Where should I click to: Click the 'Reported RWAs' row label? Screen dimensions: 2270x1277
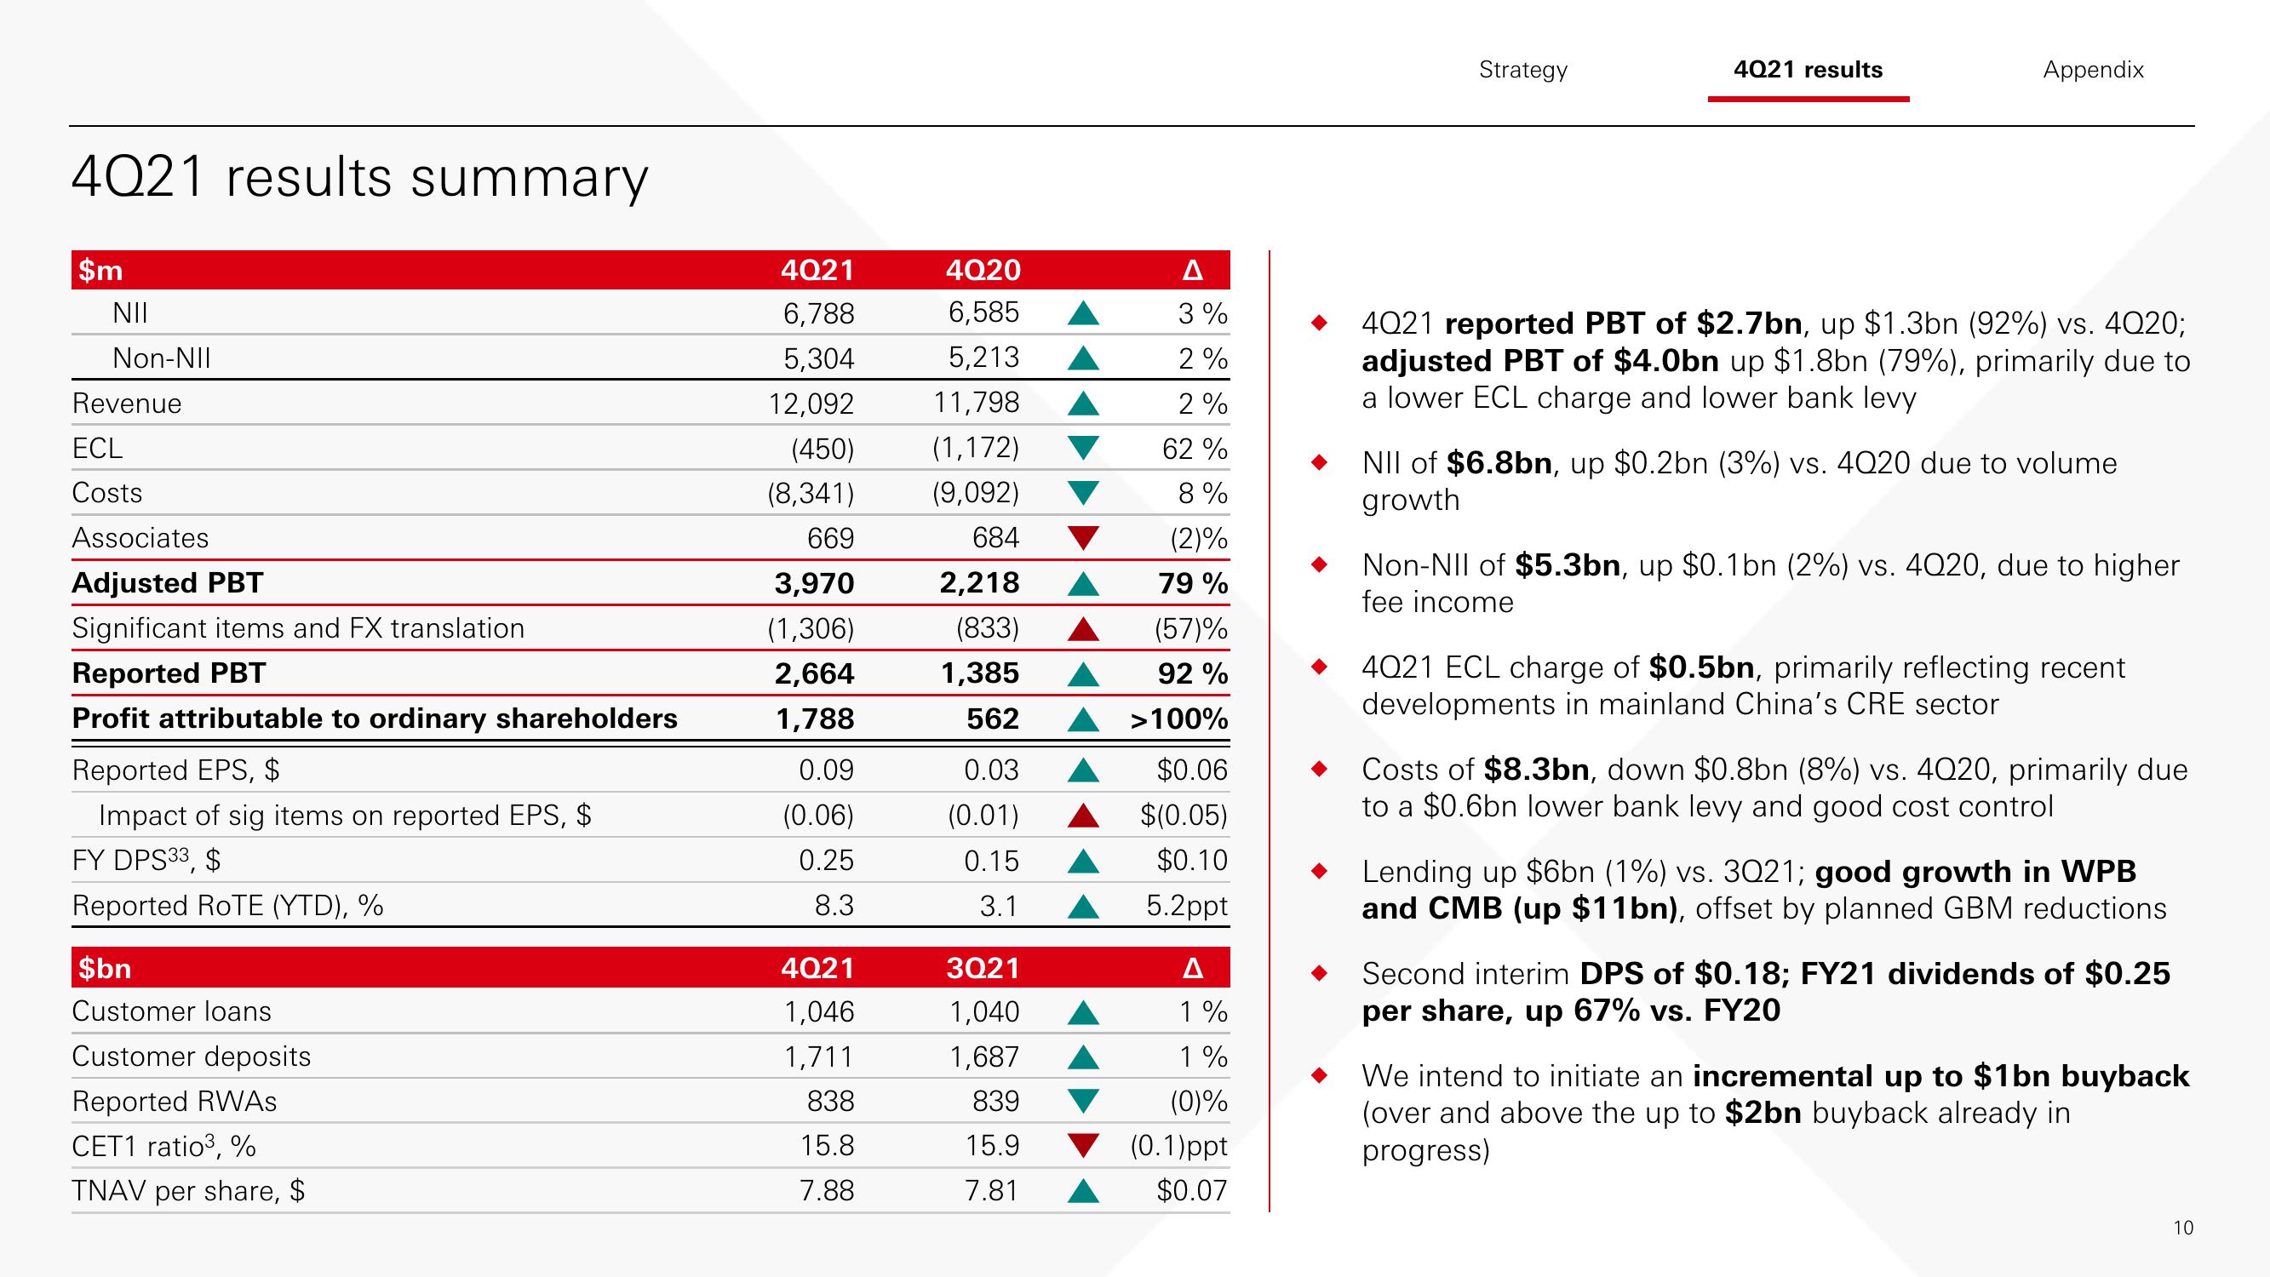click(x=175, y=1102)
